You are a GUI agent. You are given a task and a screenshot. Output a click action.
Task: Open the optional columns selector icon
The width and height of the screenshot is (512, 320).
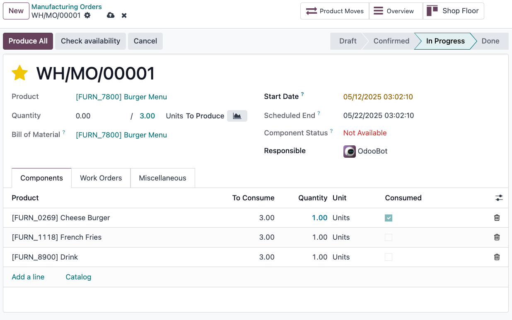[499, 198]
